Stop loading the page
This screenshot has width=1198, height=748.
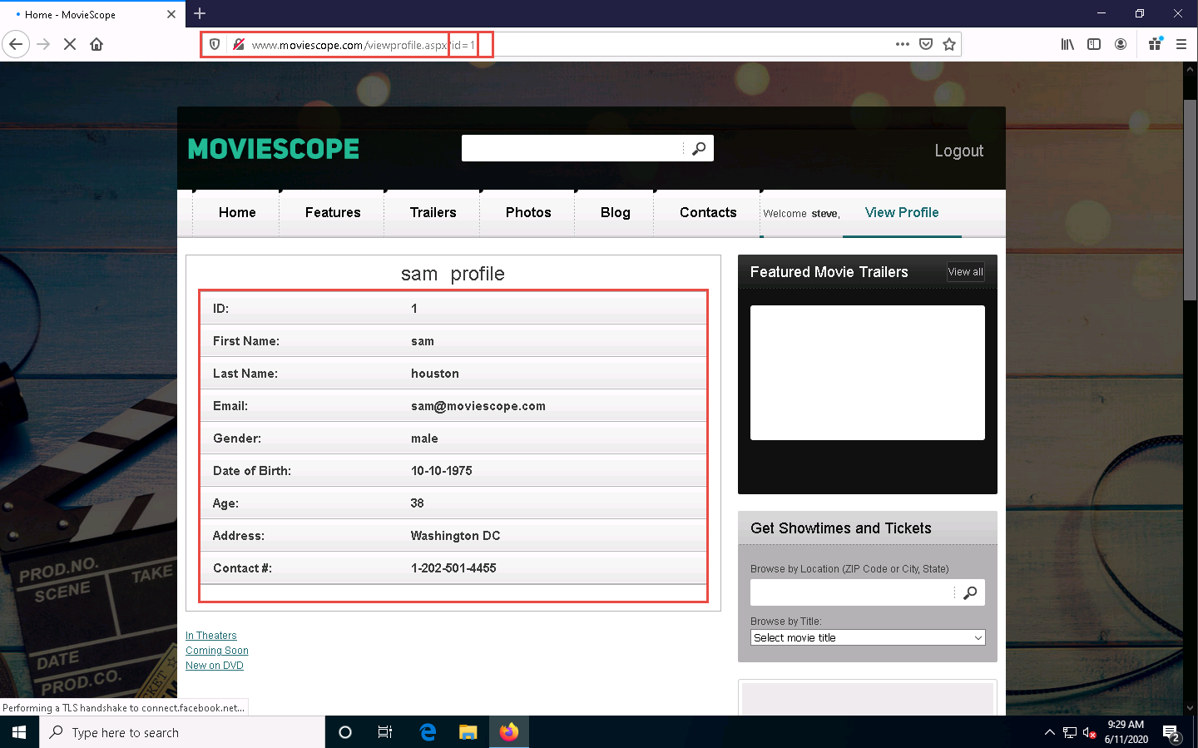point(70,44)
